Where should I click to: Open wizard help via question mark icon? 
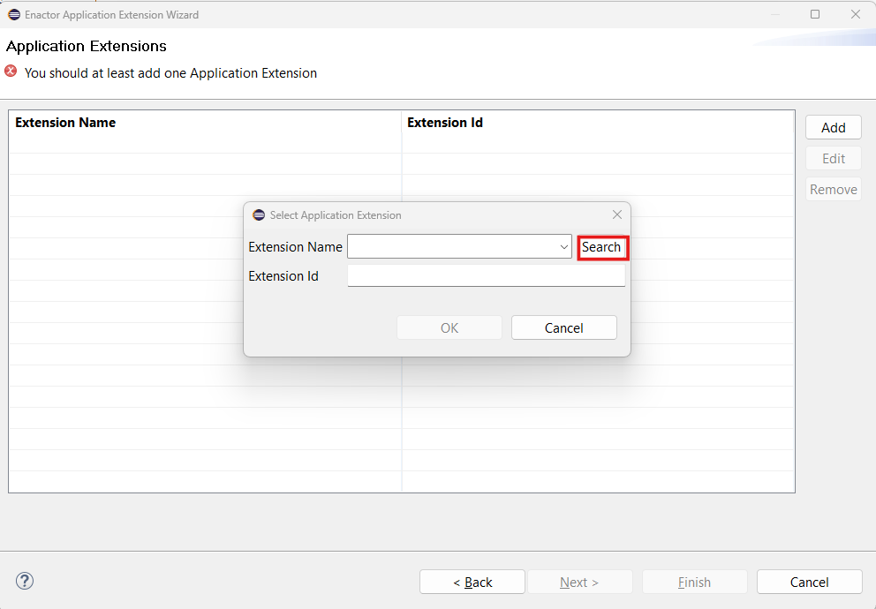coord(25,581)
